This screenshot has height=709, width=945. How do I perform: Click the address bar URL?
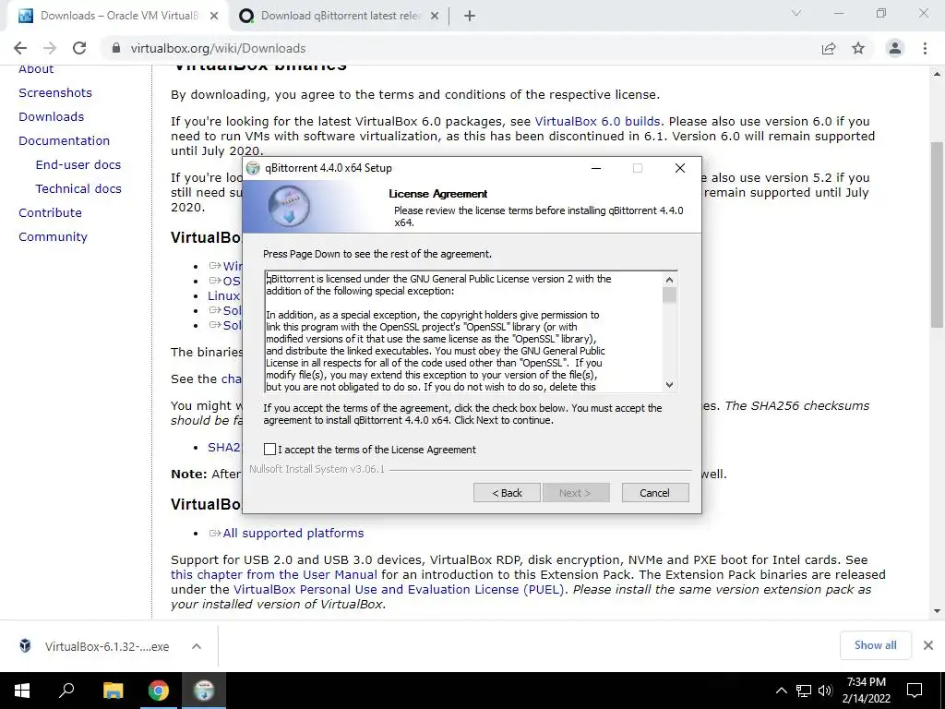[x=218, y=48]
